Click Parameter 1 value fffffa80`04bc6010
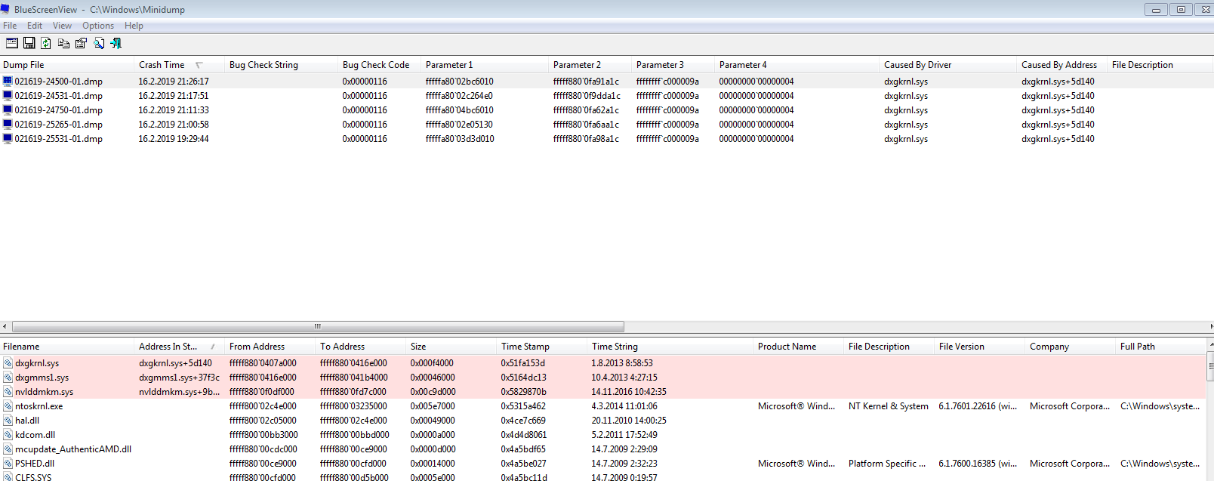This screenshot has width=1214, height=481. point(459,110)
